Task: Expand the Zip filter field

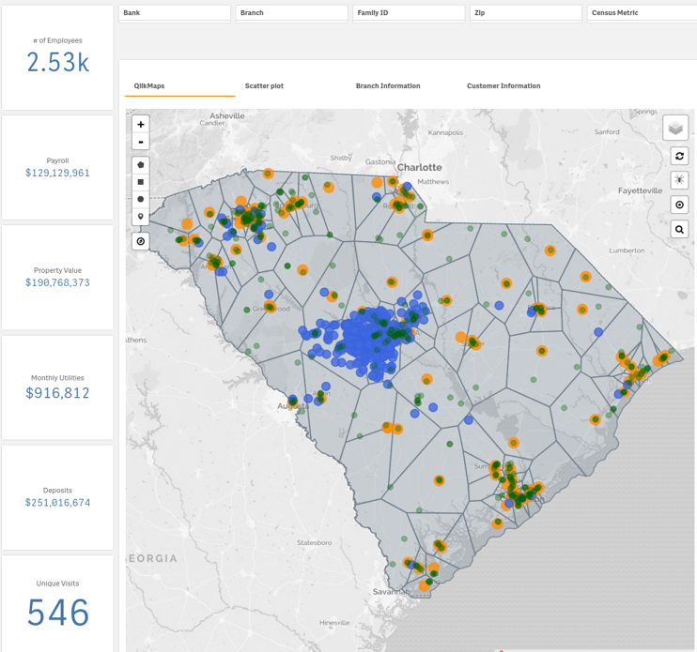Action: [525, 13]
